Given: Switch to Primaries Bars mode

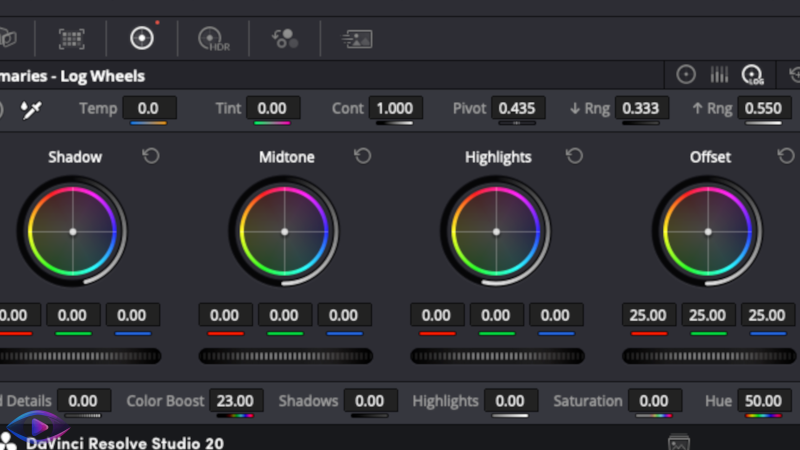Looking at the screenshot, I should pos(719,74).
